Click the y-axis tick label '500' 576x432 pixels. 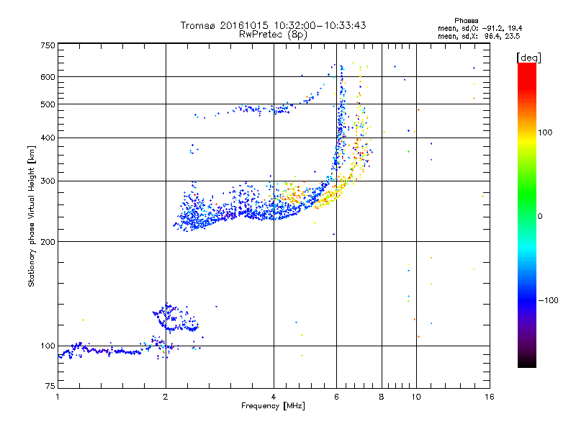pos(48,104)
